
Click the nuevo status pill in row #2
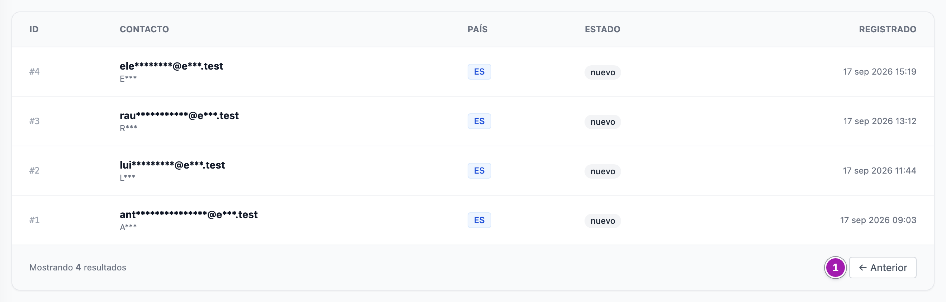click(x=602, y=171)
